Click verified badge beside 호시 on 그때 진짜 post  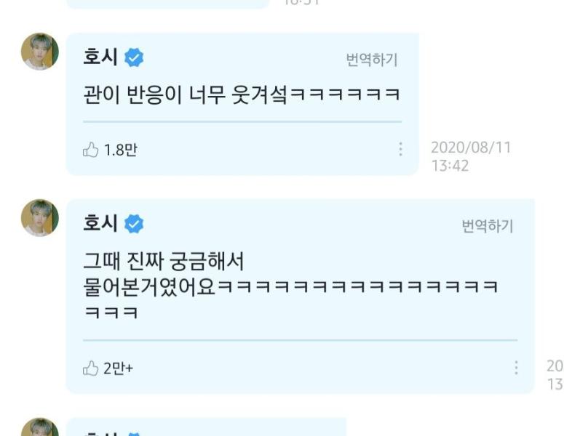point(134,224)
